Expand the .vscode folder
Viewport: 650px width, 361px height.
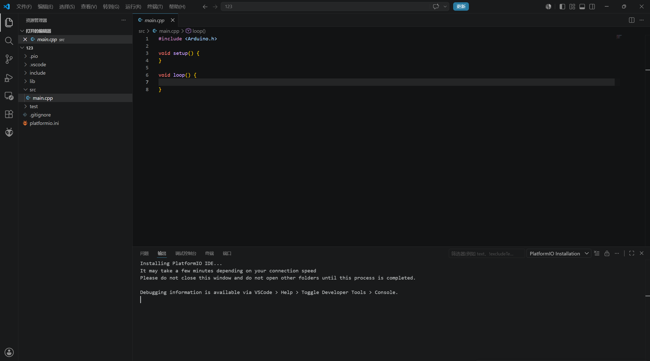(25, 64)
